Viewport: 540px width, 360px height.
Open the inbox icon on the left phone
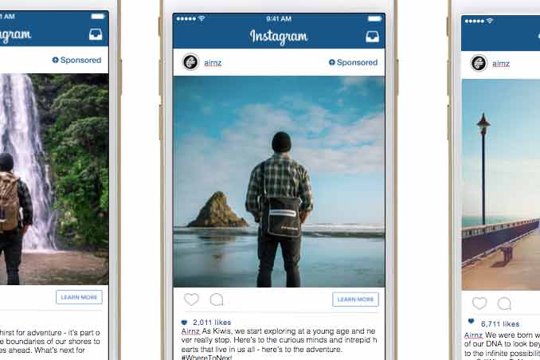coord(96,34)
